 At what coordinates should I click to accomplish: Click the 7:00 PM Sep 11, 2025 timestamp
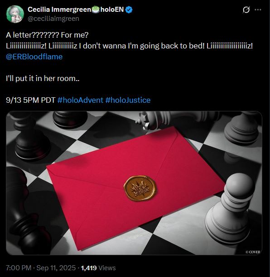point(41,268)
